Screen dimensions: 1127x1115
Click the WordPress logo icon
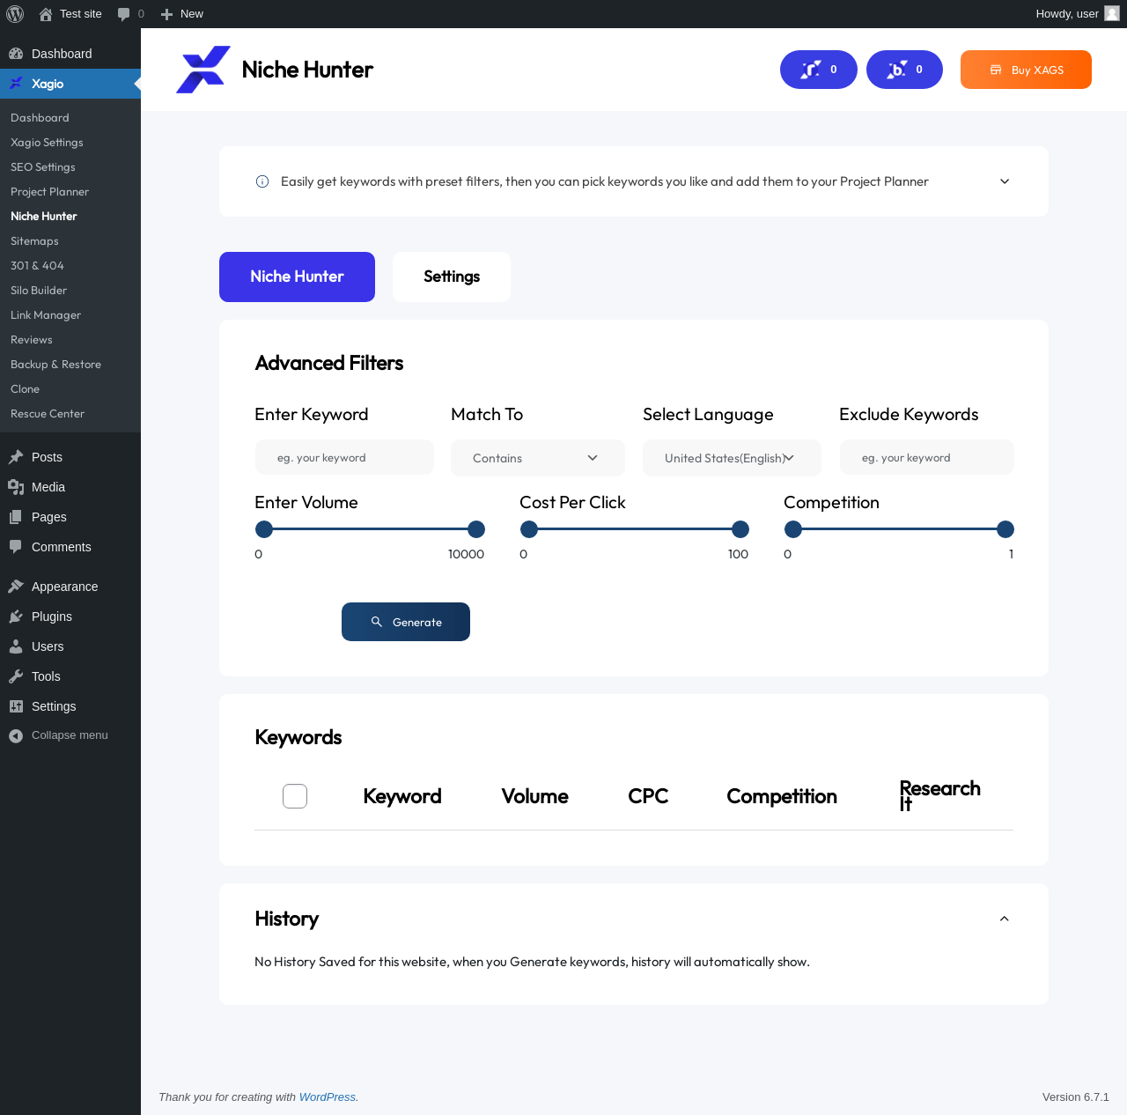(x=15, y=14)
